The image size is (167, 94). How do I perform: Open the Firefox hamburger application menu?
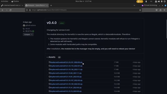164,10
